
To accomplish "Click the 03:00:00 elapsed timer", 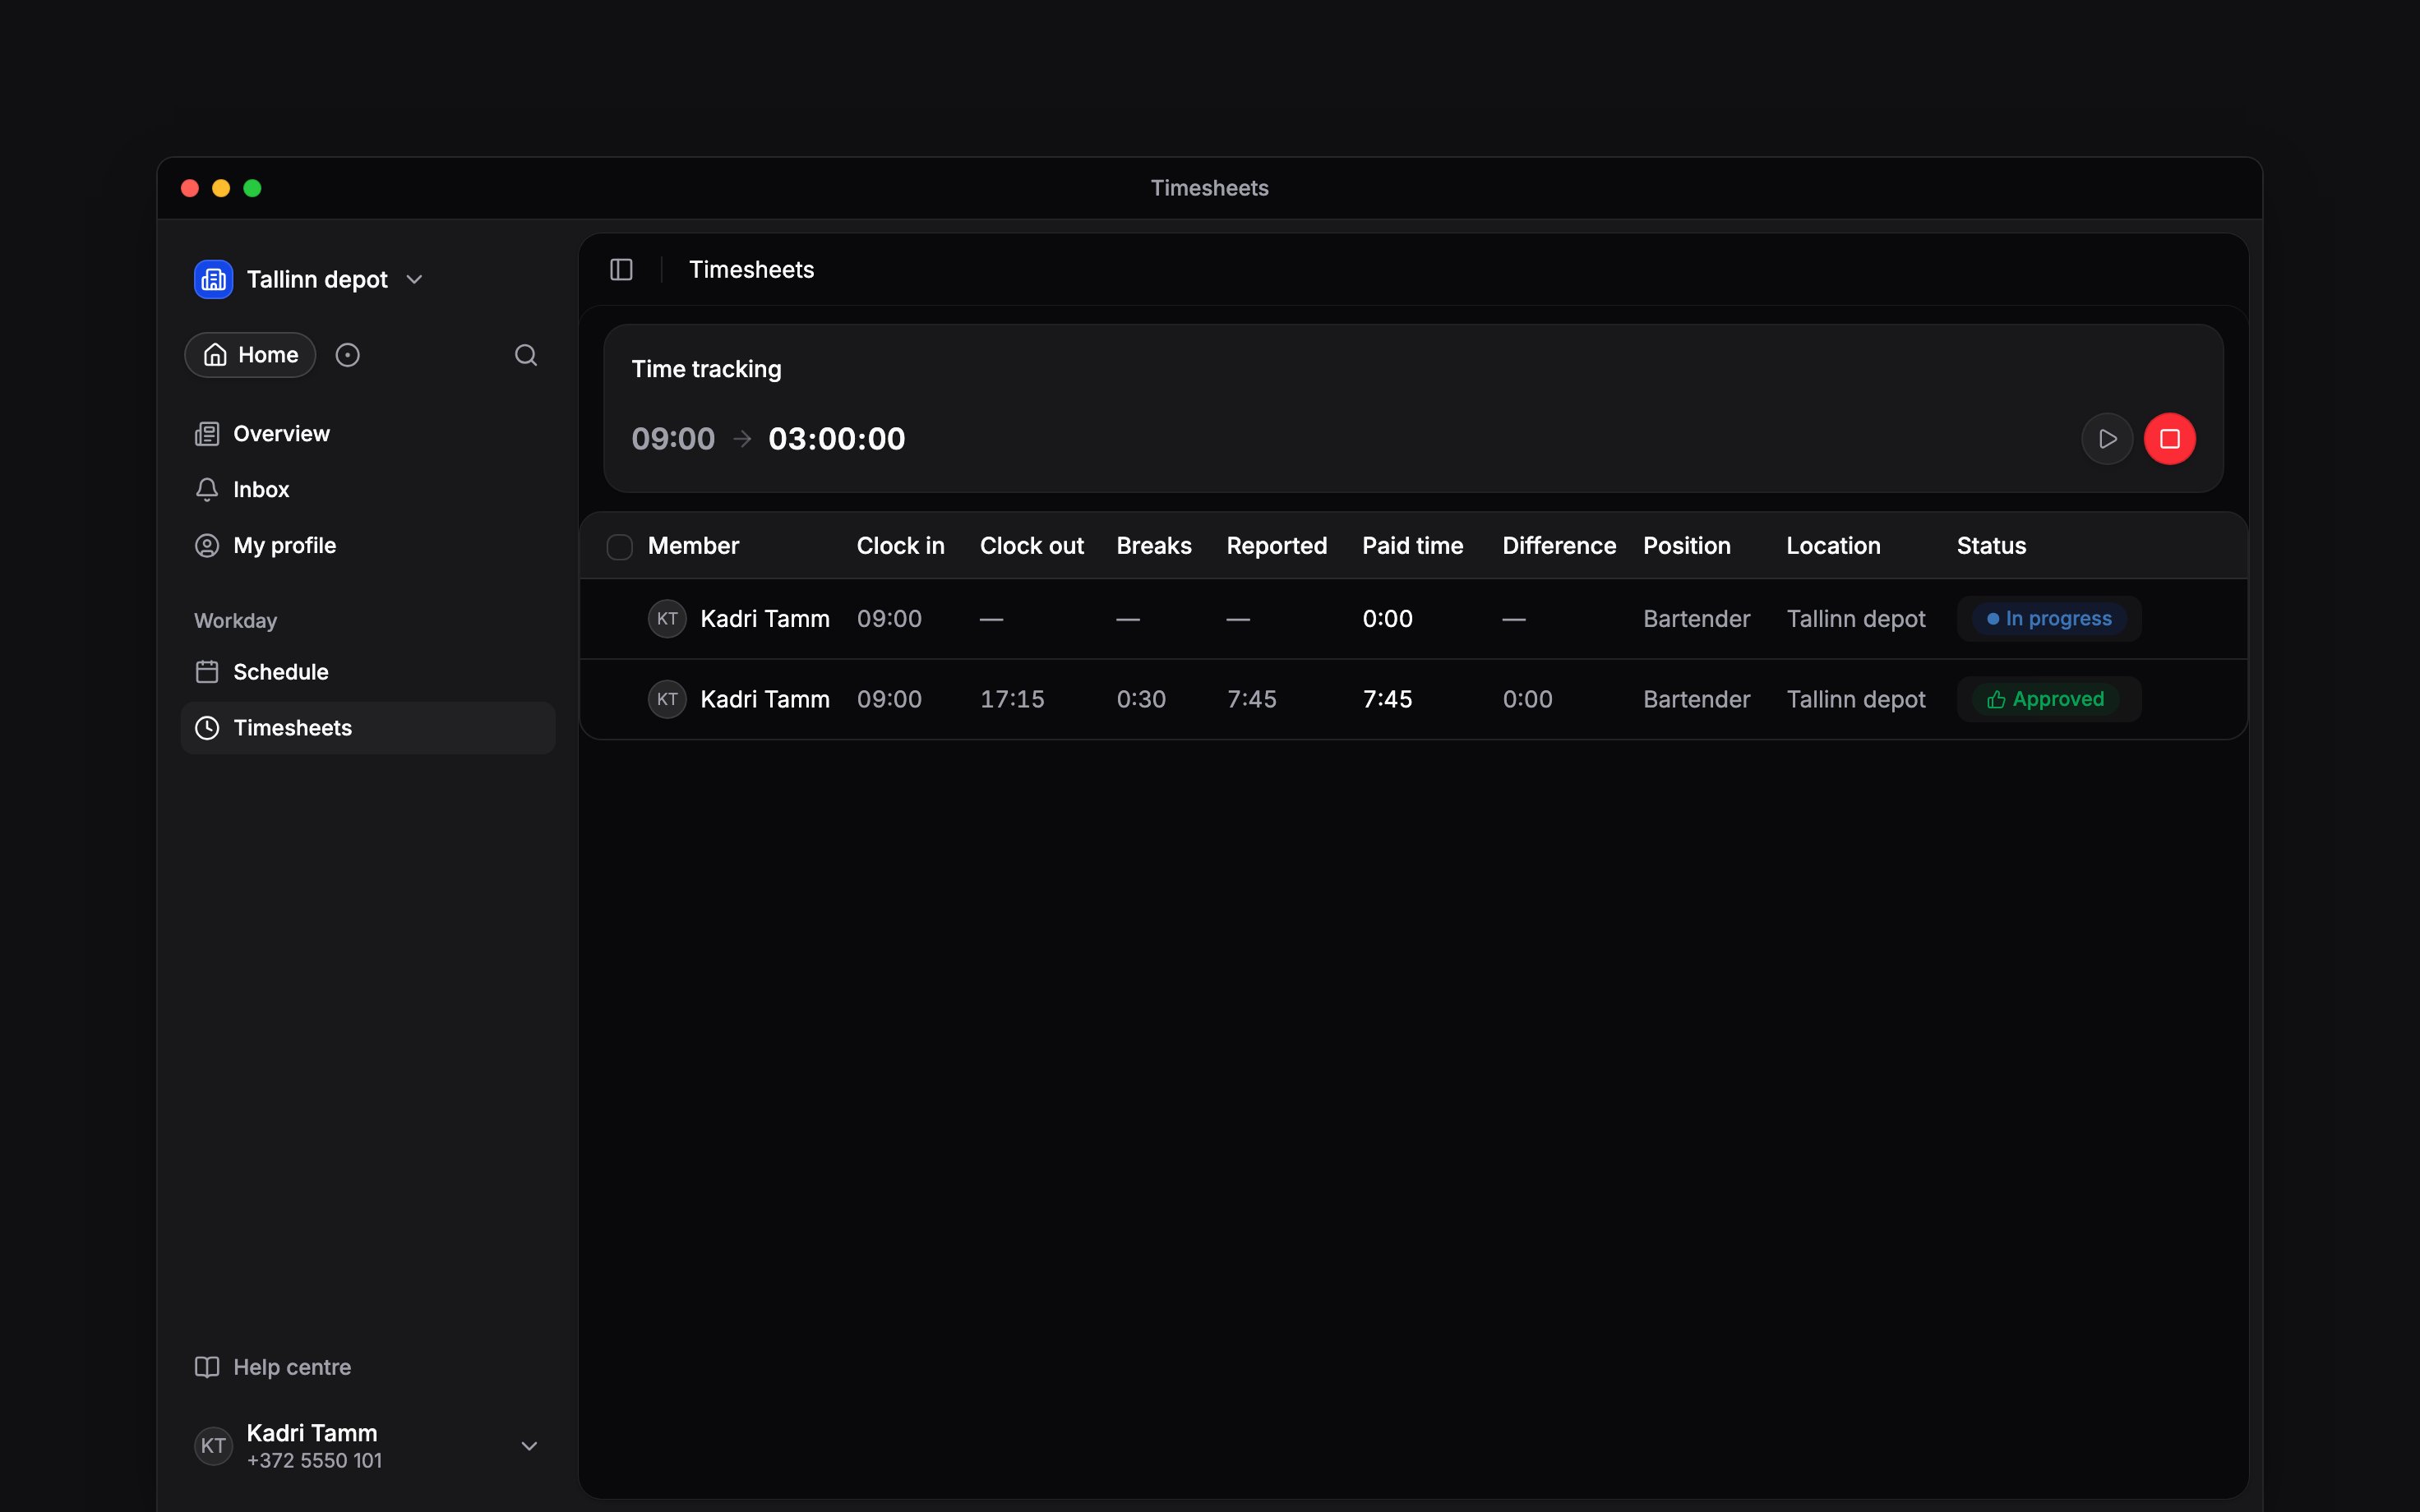I will [x=836, y=439].
